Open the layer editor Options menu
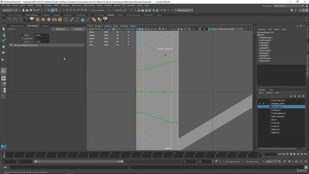 (269, 92)
